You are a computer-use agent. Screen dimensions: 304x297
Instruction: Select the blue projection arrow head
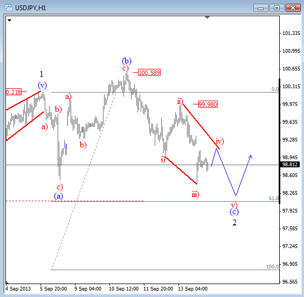(251, 157)
